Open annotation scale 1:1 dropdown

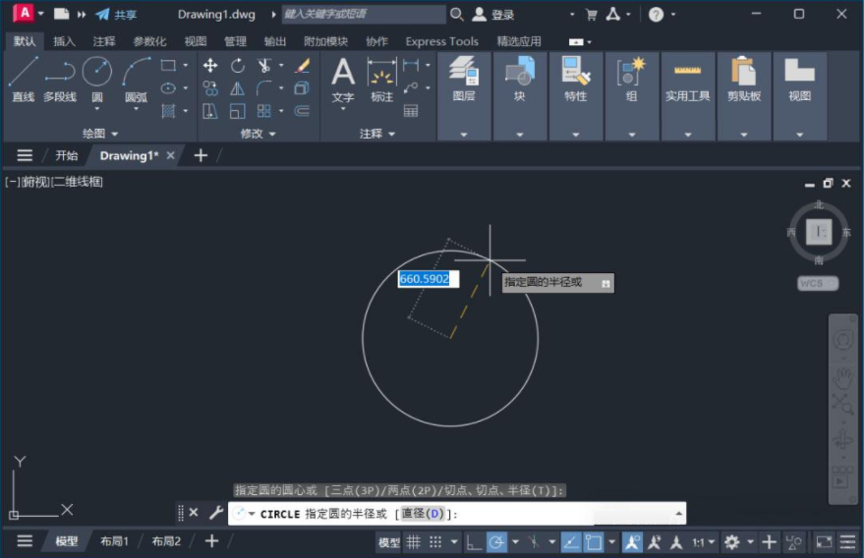[704, 542]
